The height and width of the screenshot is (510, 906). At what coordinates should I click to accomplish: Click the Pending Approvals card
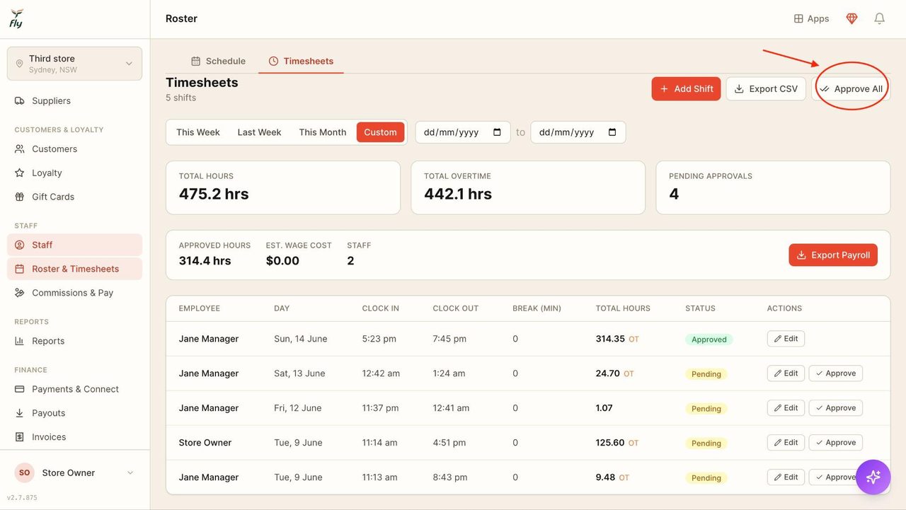click(x=773, y=187)
